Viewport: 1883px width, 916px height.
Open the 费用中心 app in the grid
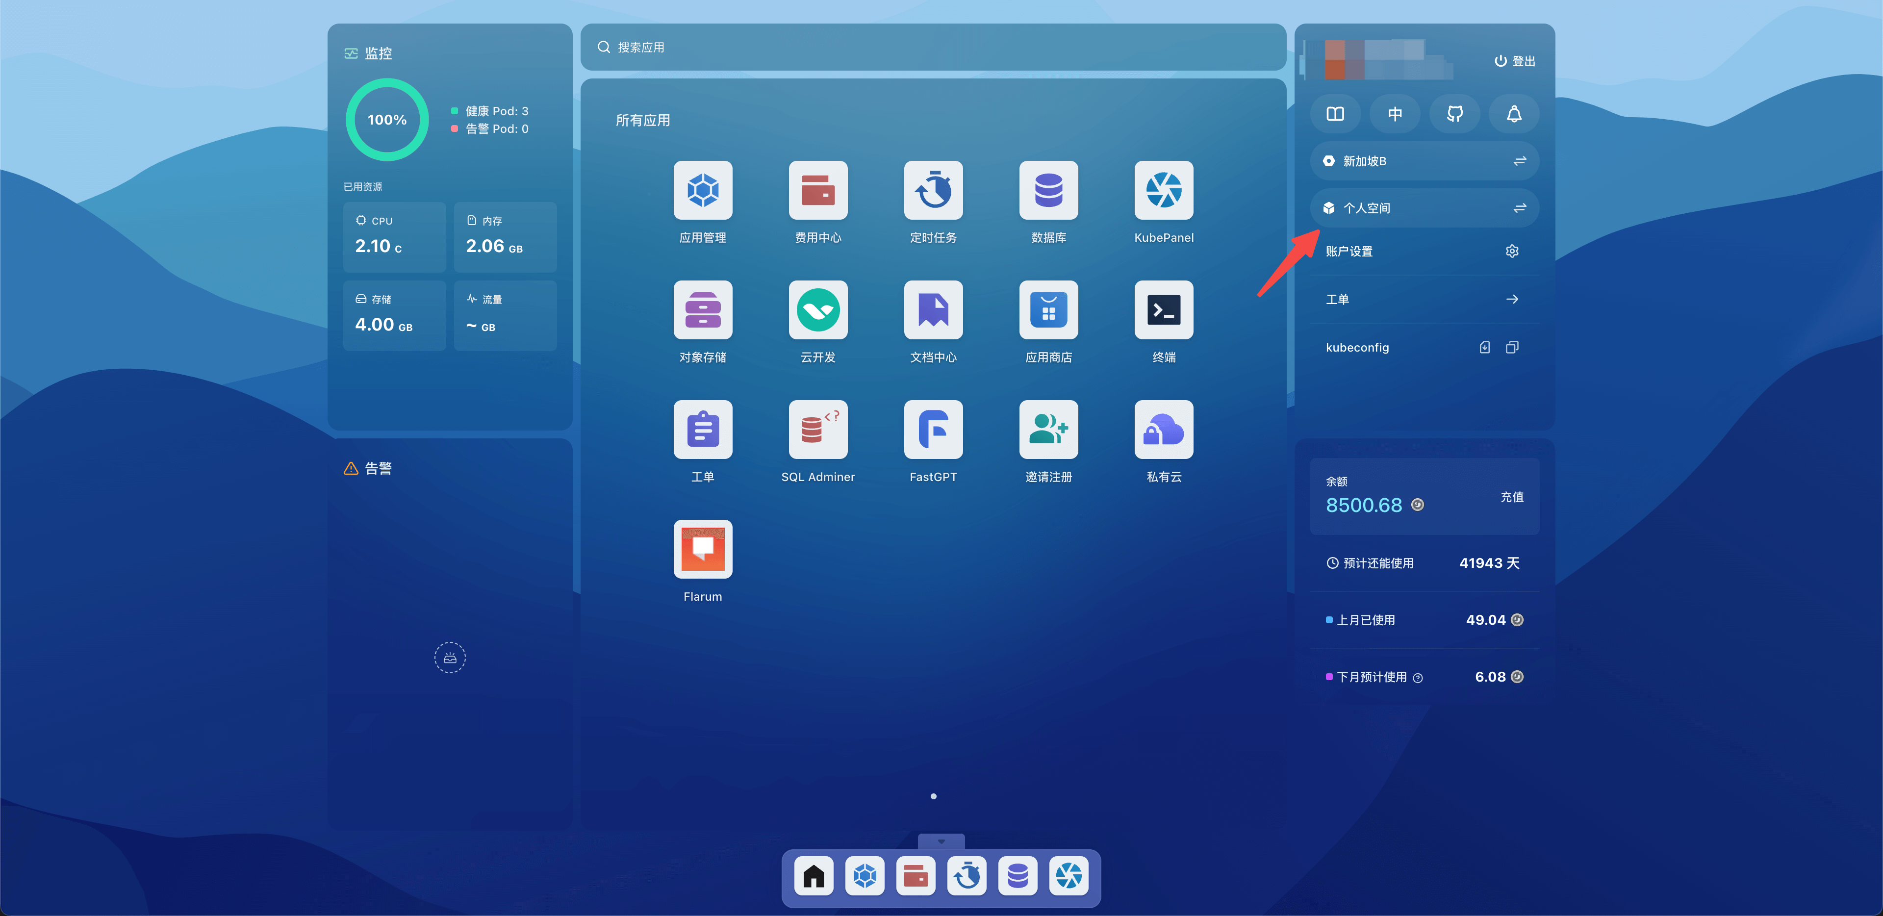(x=818, y=190)
